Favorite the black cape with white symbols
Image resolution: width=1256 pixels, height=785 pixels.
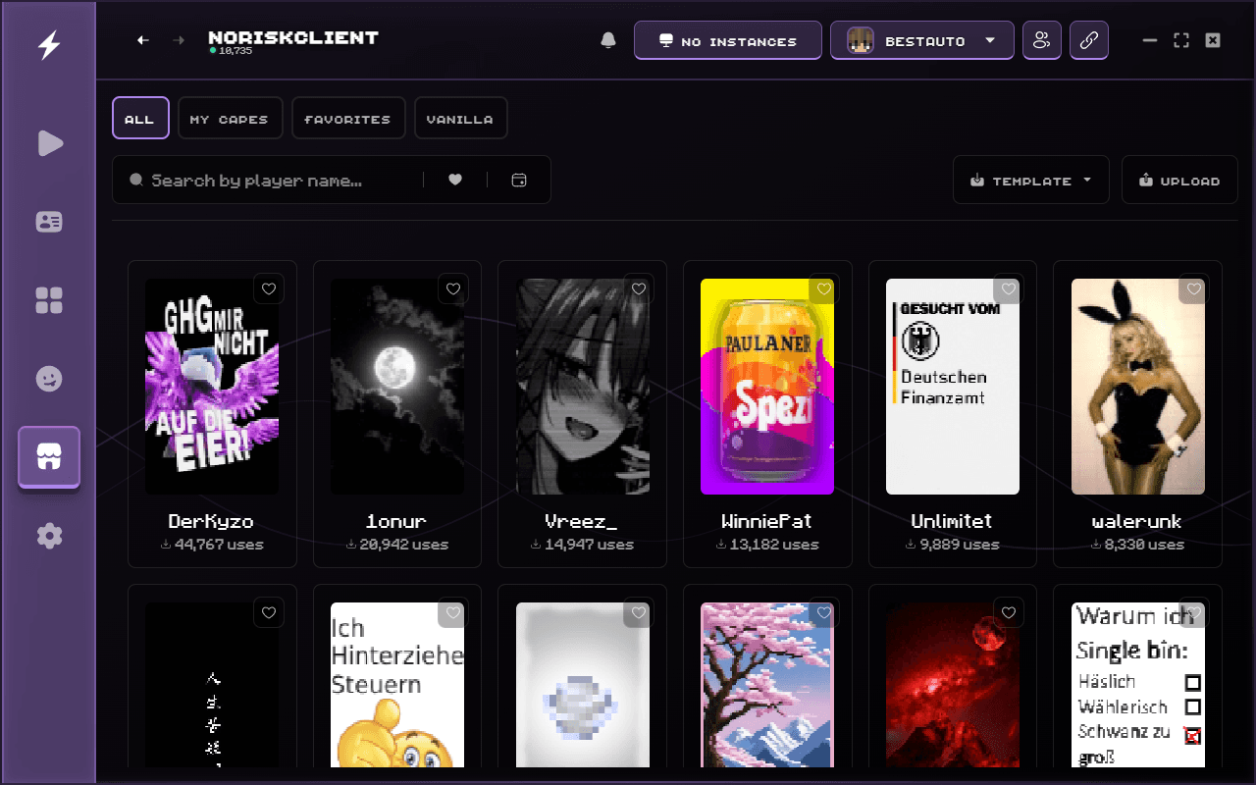(x=269, y=612)
